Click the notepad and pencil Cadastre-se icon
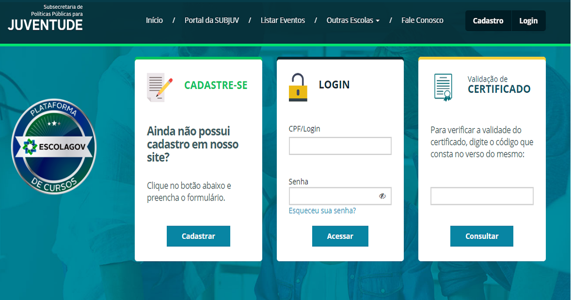Screen dimensions: 572x300 (x=159, y=87)
